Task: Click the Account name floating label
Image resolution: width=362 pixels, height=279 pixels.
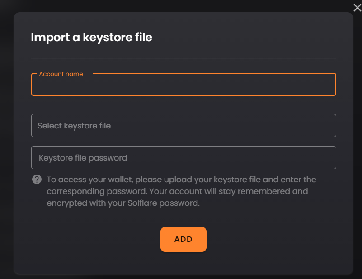Action: 61,74
